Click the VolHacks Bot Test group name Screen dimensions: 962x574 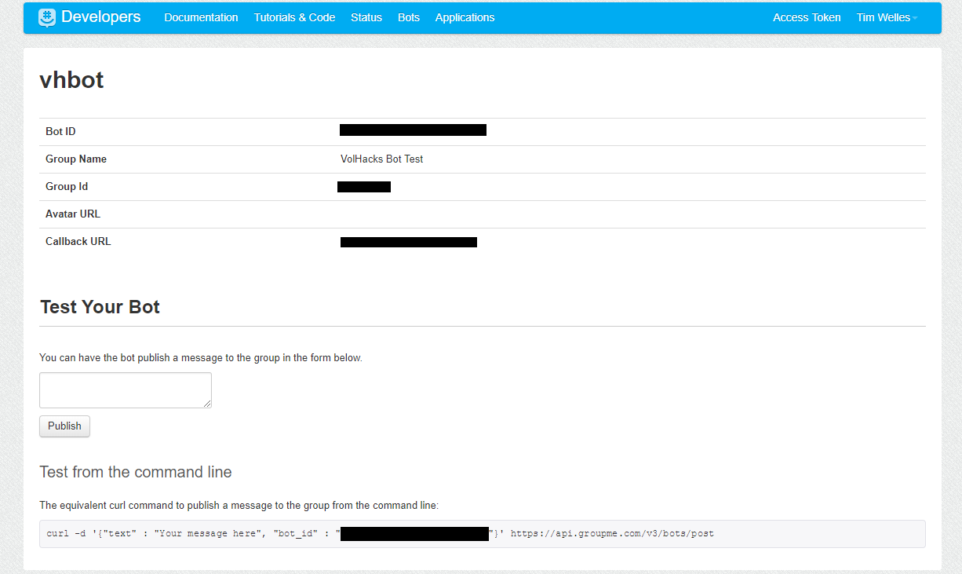[x=381, y=159]
